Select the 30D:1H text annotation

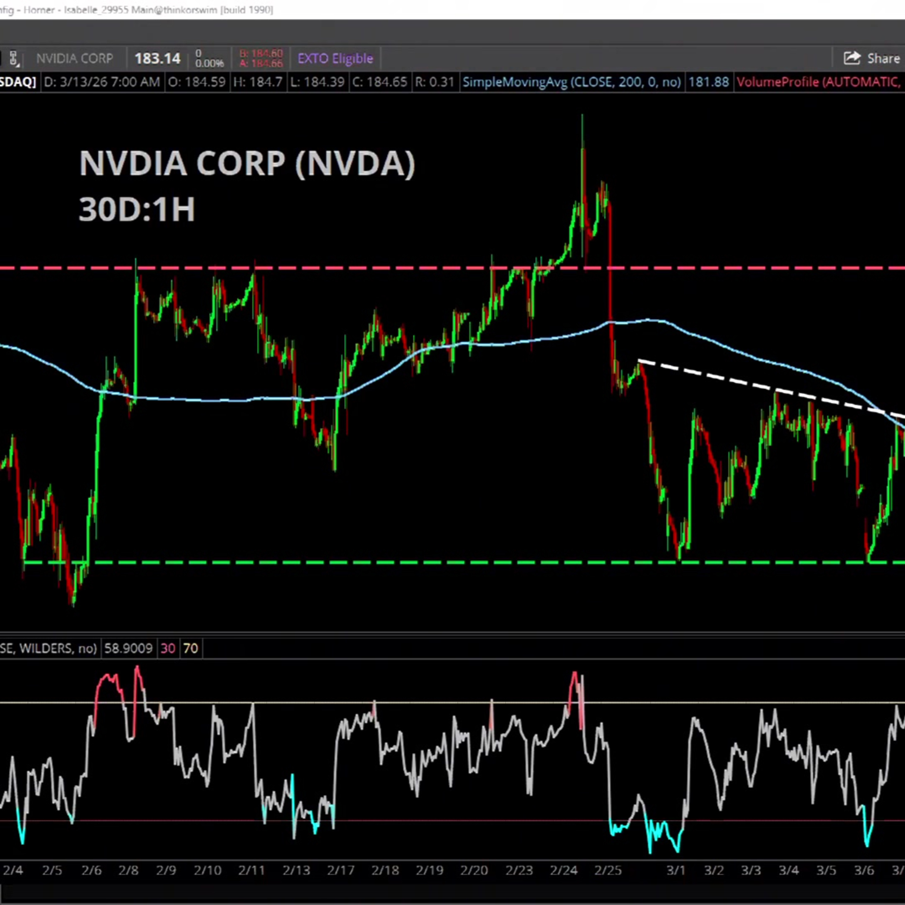pos(136,209)
